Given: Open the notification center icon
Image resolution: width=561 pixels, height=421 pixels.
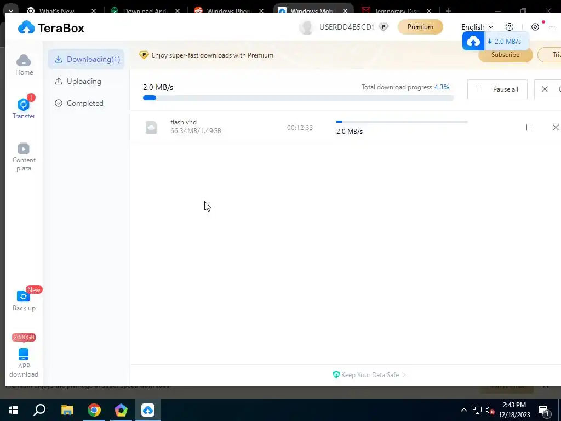Looking at the screenshot, I should pyautogui.click(x=543, y=410).
